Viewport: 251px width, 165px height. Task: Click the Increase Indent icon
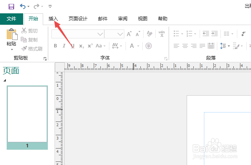click(x=215, y=34)
